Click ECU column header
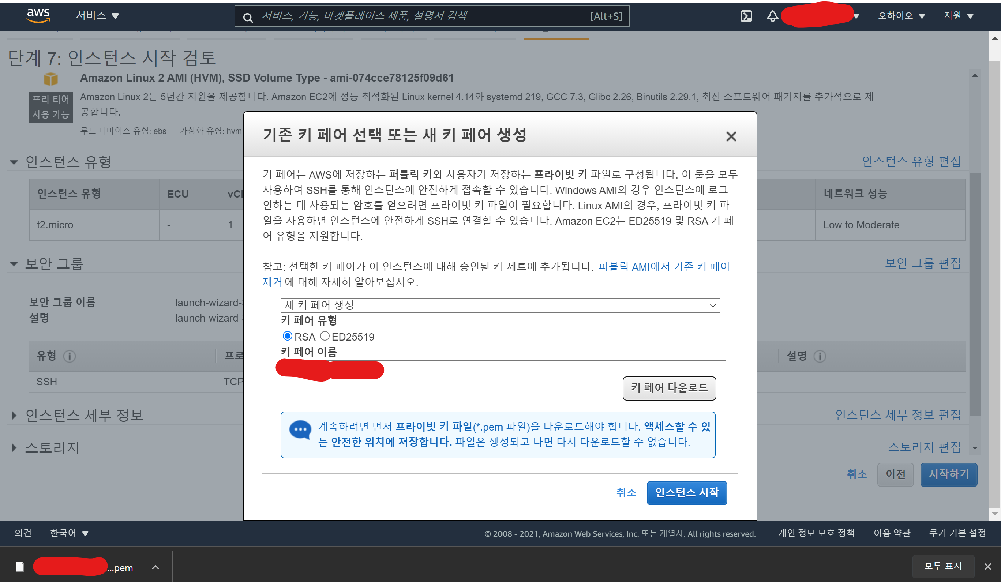 (x=190, y=194)
